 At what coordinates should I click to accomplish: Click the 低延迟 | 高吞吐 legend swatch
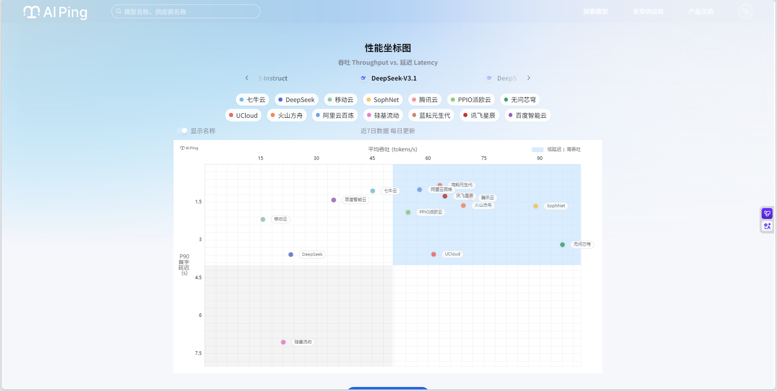click(x=537, y=149)
